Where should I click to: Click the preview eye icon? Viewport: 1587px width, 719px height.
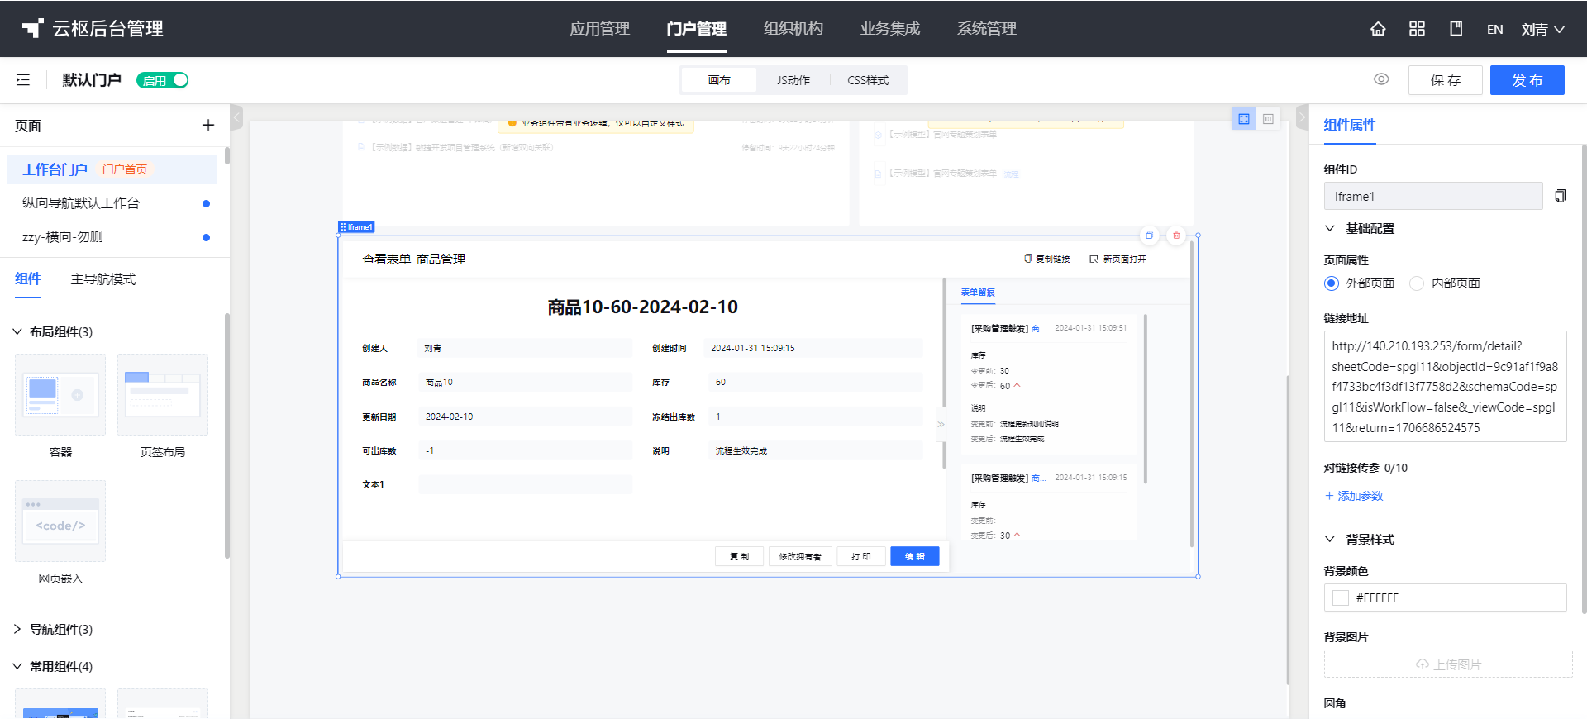pos(1381,79)
